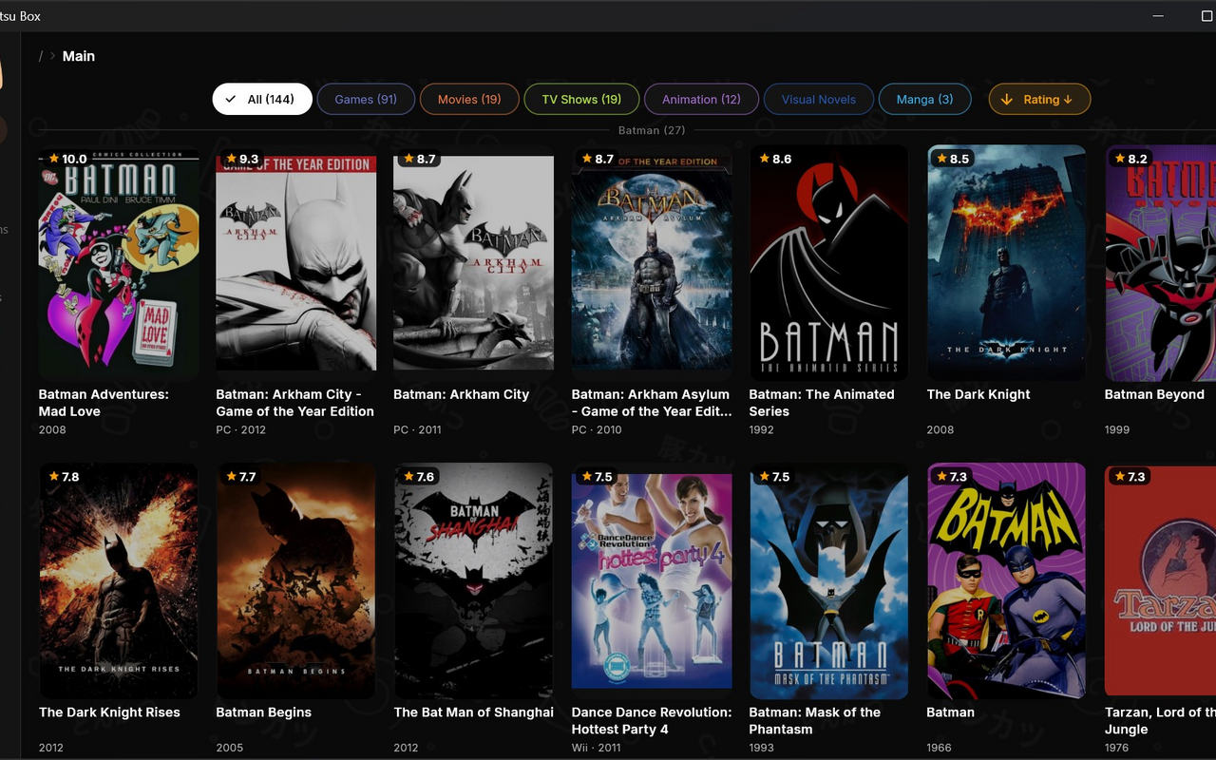
Task: Click the Dance Dance Revolution: Hottest Party 4 title
Action: coord(652,721)
